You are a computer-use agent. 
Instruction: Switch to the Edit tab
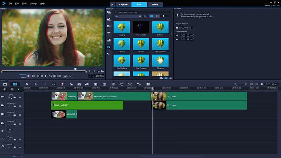point(139,5)
